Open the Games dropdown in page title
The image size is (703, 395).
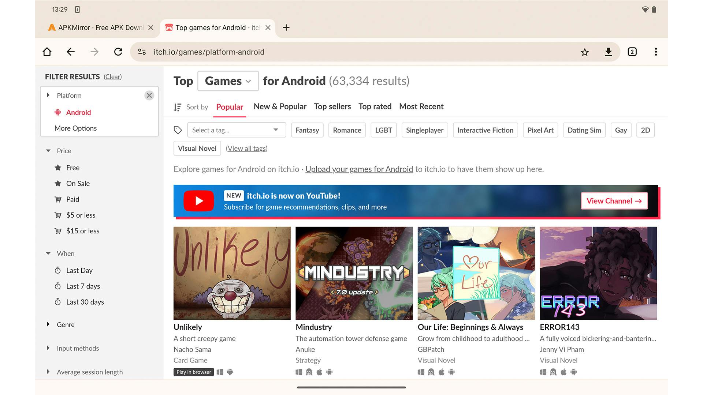point(227,81)
